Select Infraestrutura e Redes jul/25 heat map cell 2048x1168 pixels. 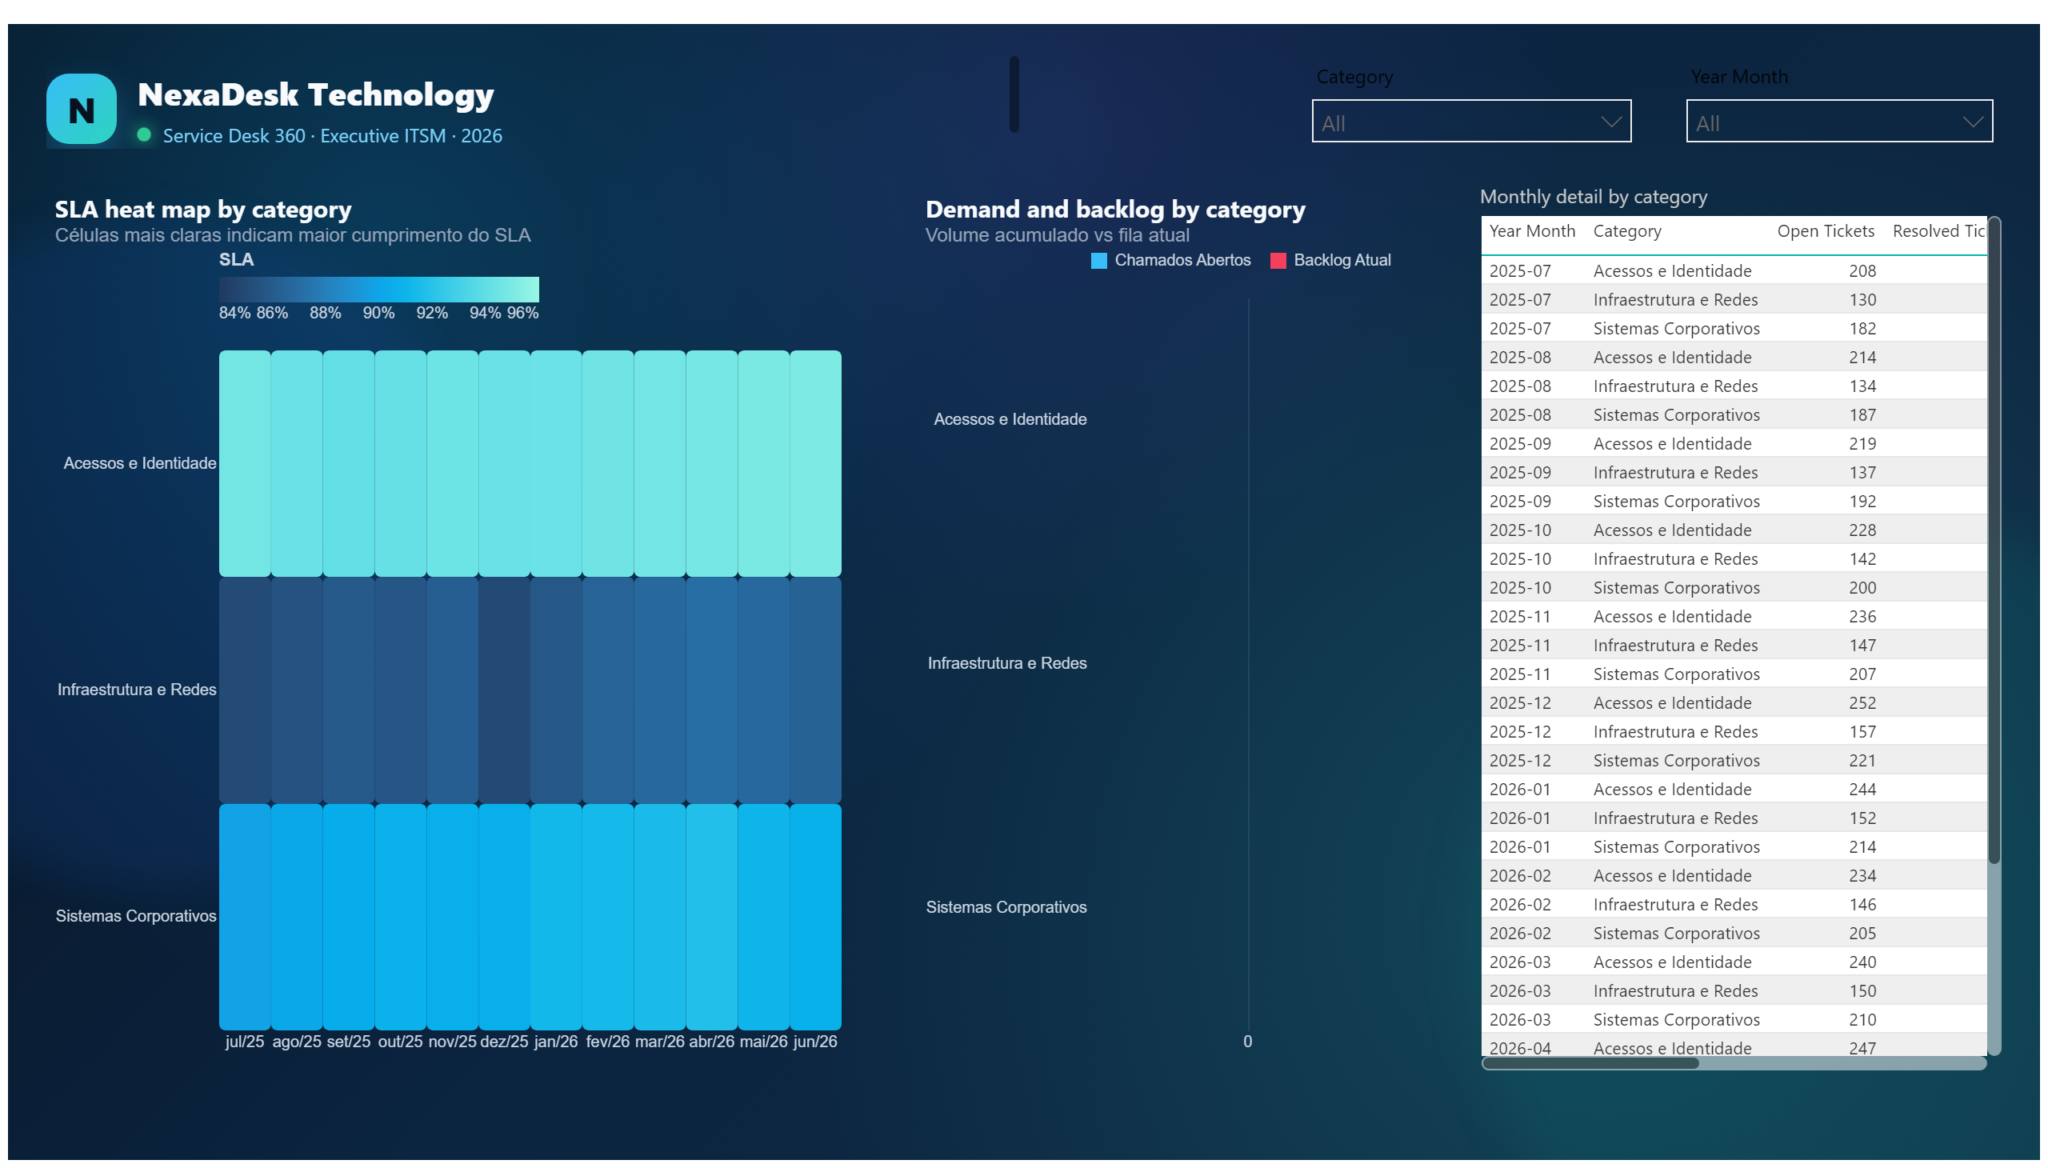[245, 690]
